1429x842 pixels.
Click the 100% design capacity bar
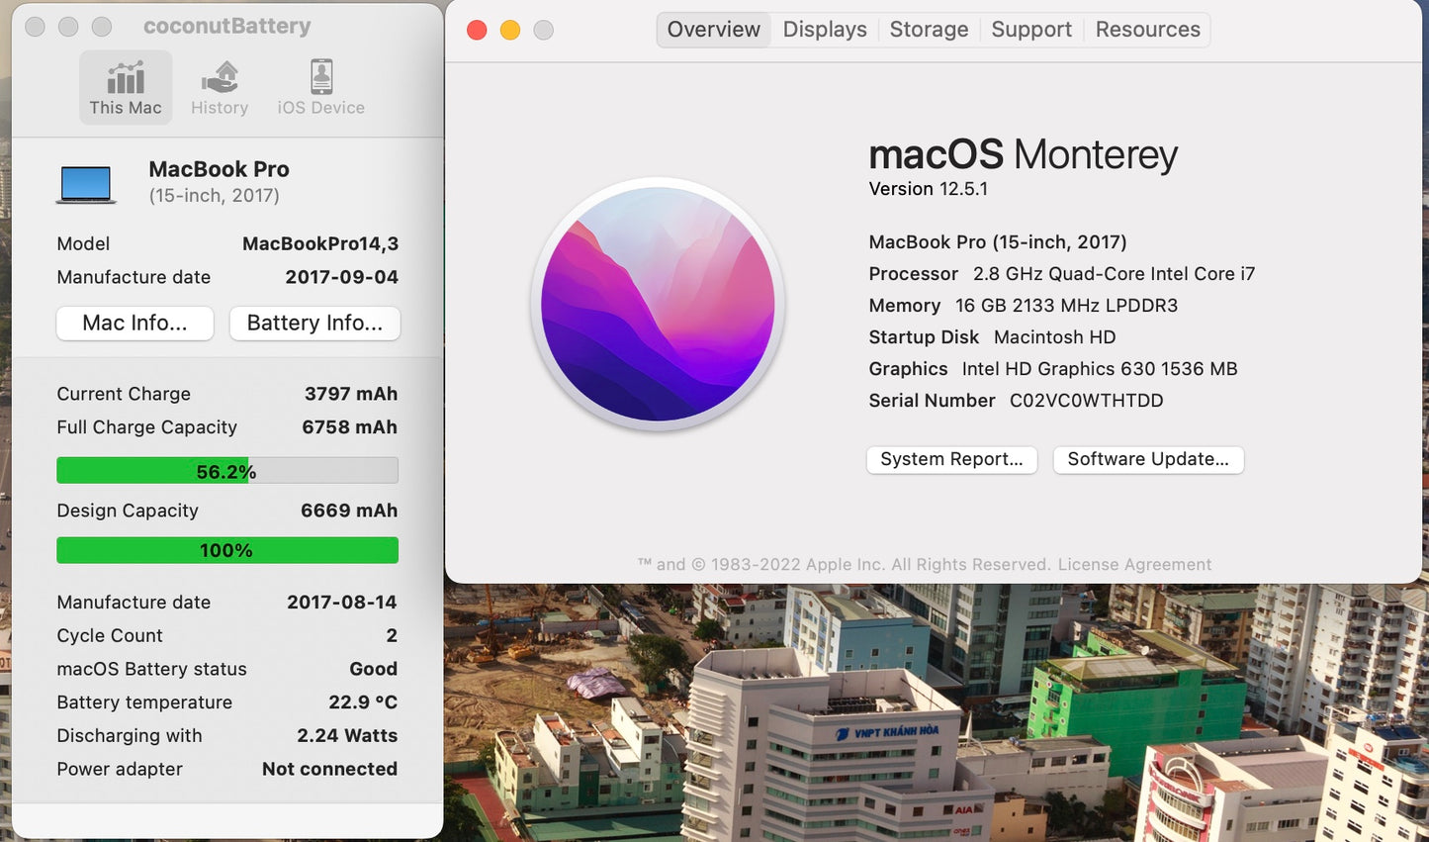[226, 550]
